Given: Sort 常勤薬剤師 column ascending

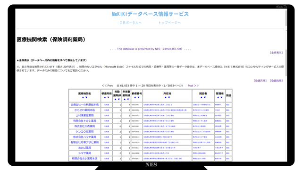Looking at the screenshot, I should click(115, 100).
